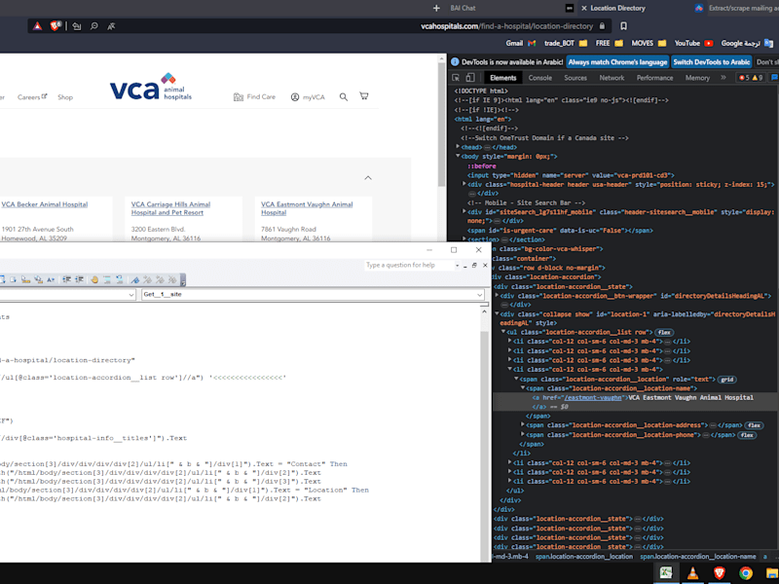This screenshot has height=584, width=779.
Task: Open the Get__1__site procedure dropdown
Action: (479, 295)
